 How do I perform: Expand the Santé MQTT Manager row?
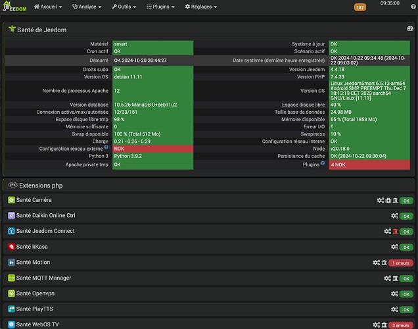click(x=209, y=278)
